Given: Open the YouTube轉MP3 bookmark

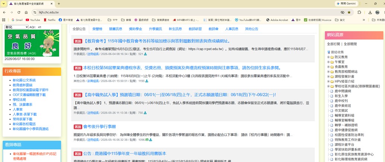Looking at the screenshot, I should click(x=248, y=20).
